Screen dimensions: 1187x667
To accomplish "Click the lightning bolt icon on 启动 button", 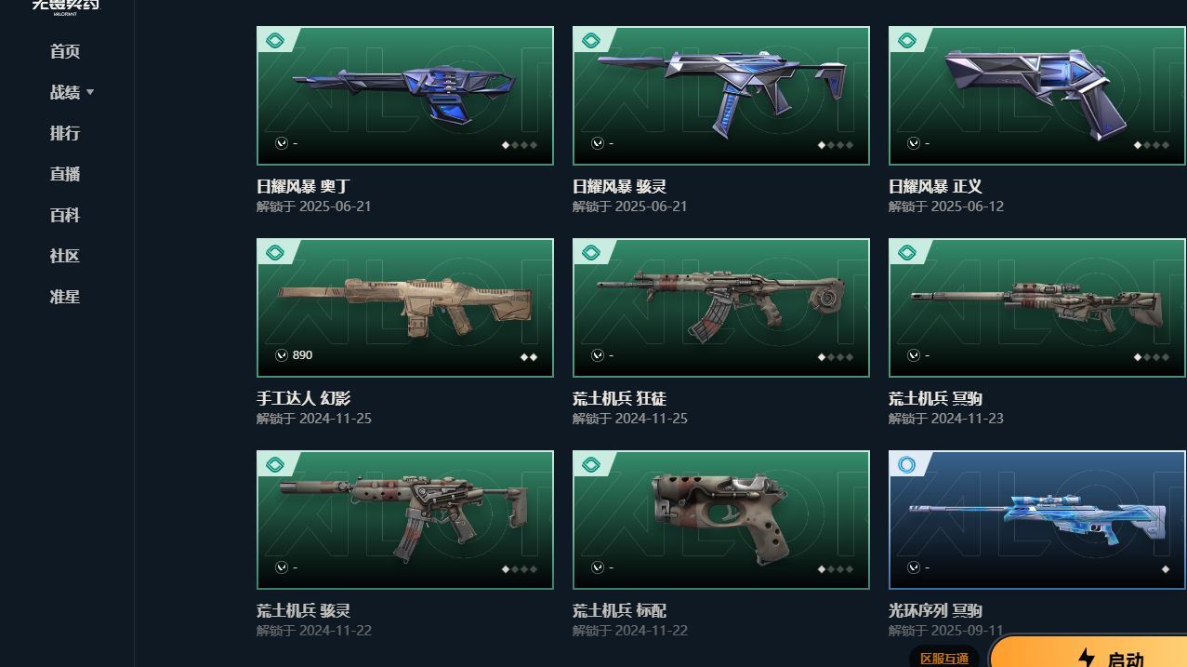I will coord(1086,658).
